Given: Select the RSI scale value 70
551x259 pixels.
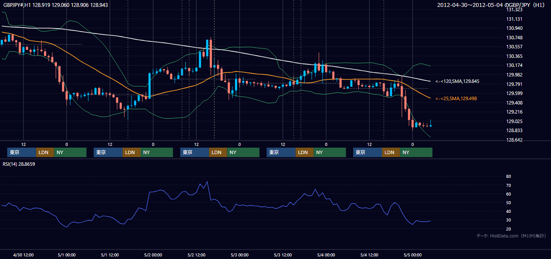Looking at the screenshot, I should click(508, 185).
